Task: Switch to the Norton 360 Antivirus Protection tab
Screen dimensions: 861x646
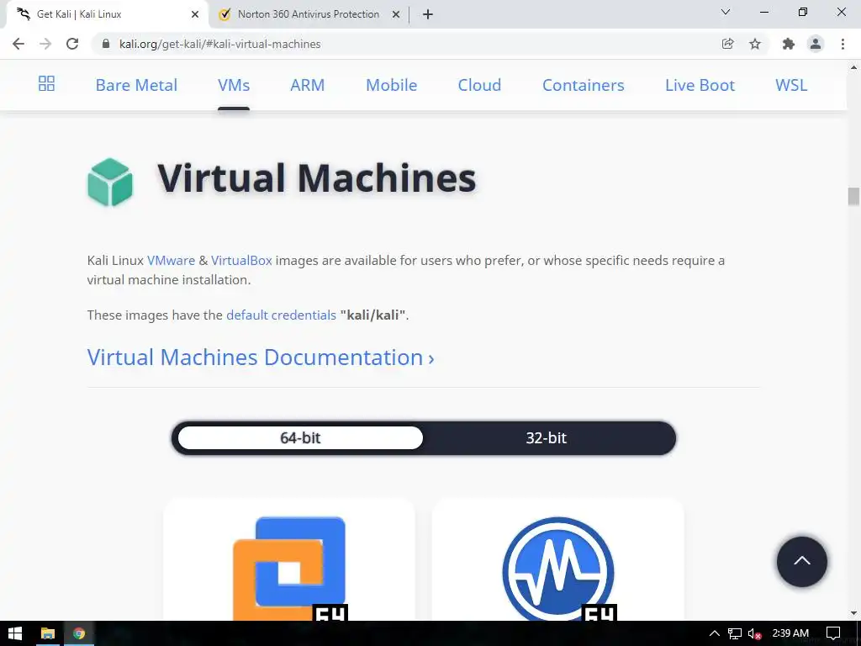Action: (x=309, y=14)
